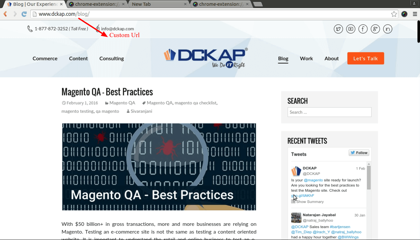This screenshot has height=240, width=420.
Task: Open DCKAP's Twitter profile icon
Action: point(338,29)
